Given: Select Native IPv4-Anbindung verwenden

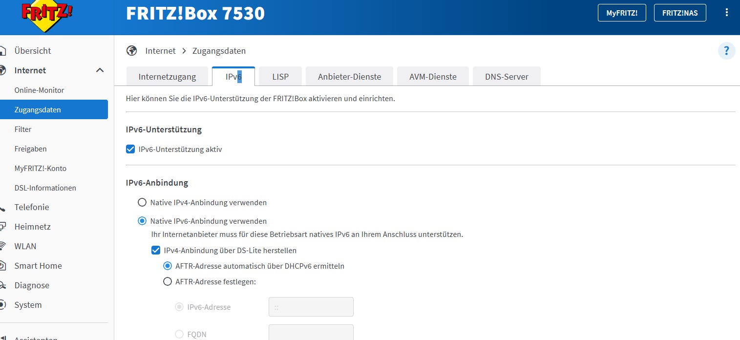Looking at the screenshot, I should (142, 202).
